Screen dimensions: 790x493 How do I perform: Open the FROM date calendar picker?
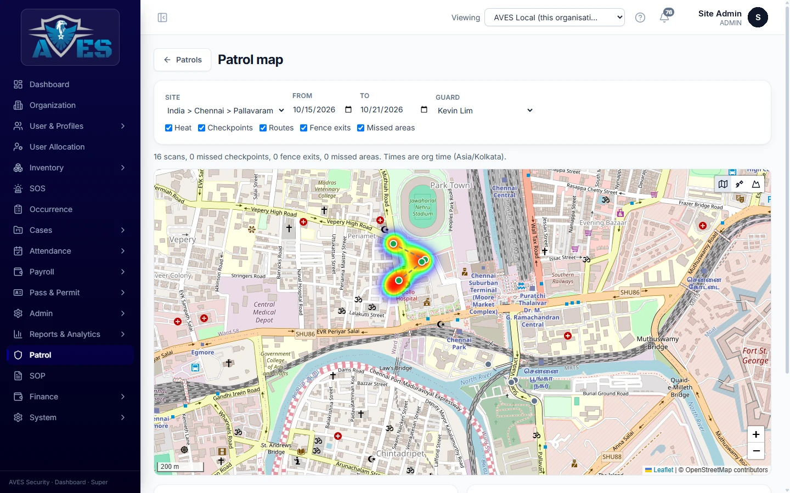[348, 110]
